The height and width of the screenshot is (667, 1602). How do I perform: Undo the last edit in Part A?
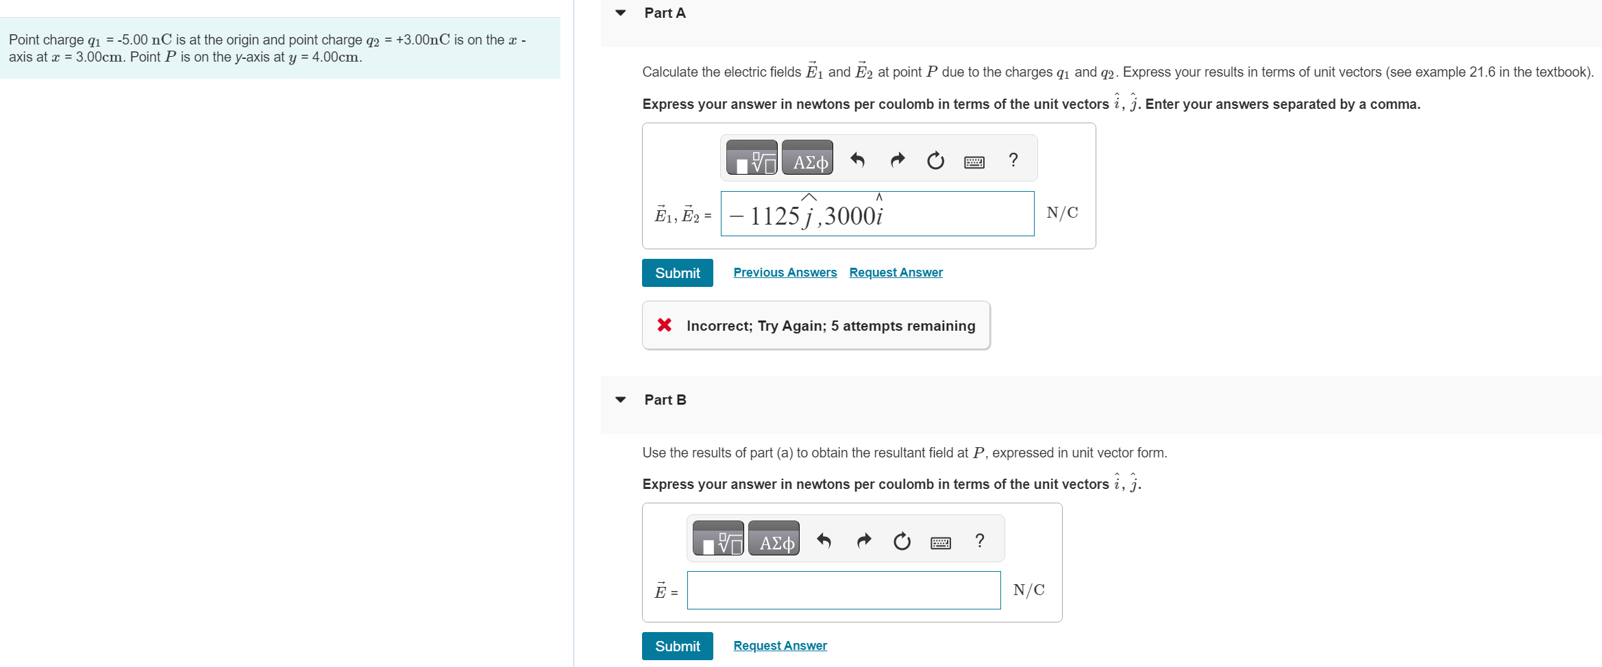tap(857, 160)
